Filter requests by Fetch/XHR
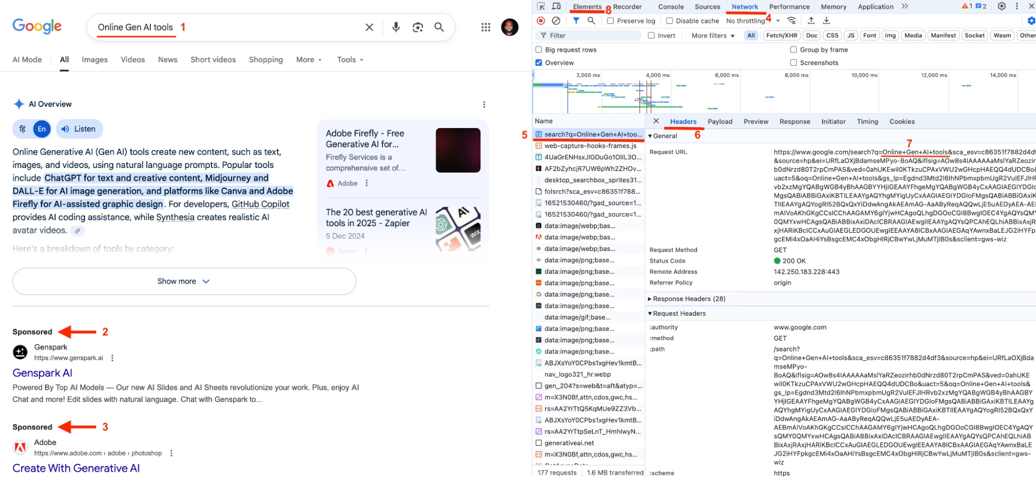Image resolution: width=1036 pixels, height=478 pixels. tap(782, 35)
